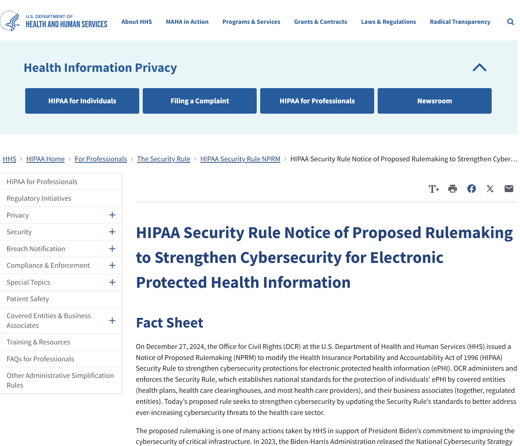520x446 pixels.
Task: Email this page via envelope icon
Action: [x=509, y=189]
